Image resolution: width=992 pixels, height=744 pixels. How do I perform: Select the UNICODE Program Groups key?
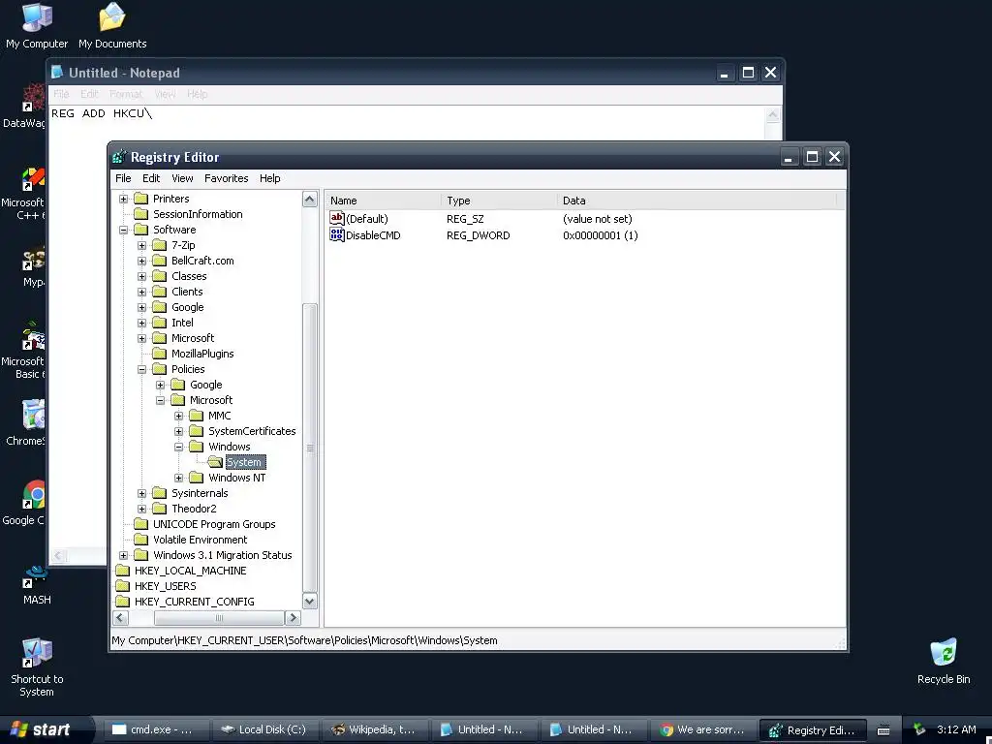tap(214, 524)
